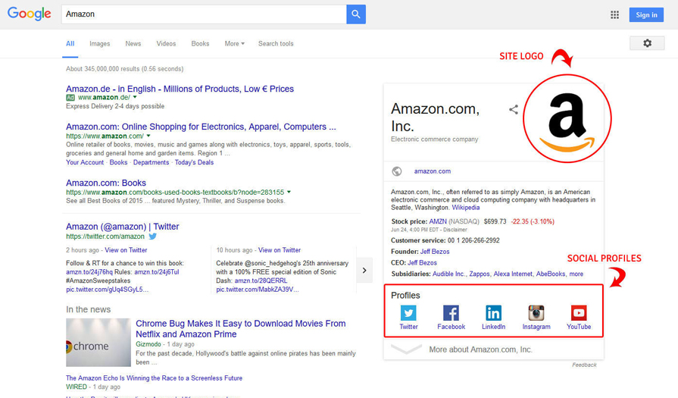Switch to the Images tab
This screenshot has width=678, height=398.
[100, 44]
